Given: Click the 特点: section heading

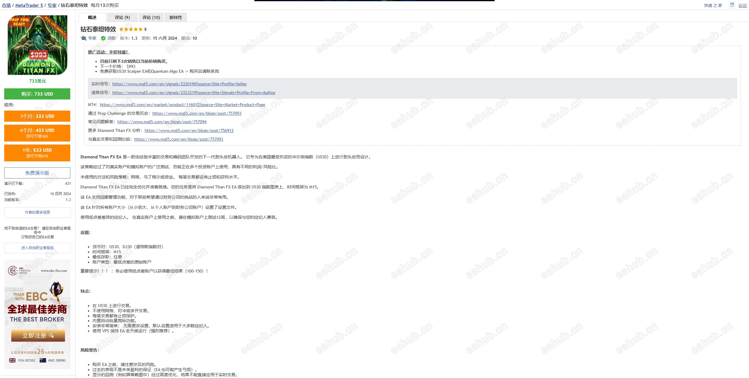Looking at the screenshot, I should (x=86, y=291).
